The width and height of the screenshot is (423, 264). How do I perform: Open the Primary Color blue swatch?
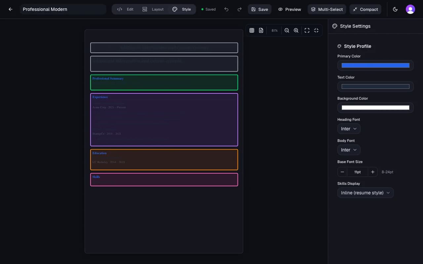click(x=375, y=65)
